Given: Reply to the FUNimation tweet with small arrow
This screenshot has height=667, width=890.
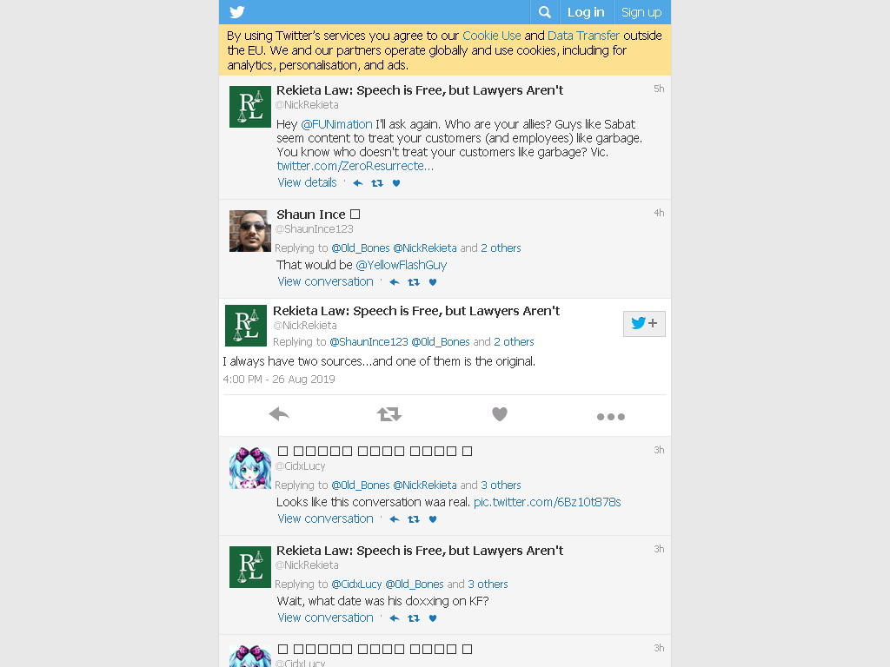Looking at the screenshot, I should coord(357,183).
